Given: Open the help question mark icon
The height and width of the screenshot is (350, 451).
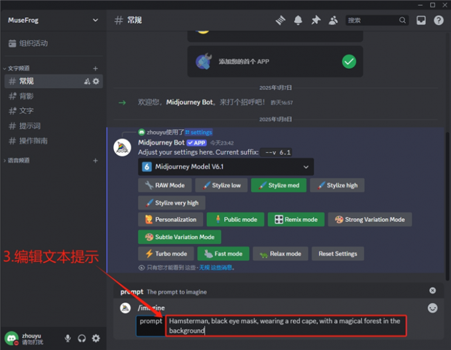Looking at the screenshot, I should (438, 20).
